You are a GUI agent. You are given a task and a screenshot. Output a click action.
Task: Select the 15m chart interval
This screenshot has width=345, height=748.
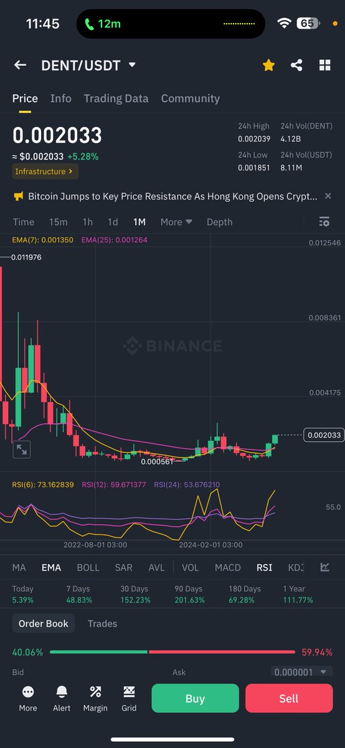click(59, 222)
